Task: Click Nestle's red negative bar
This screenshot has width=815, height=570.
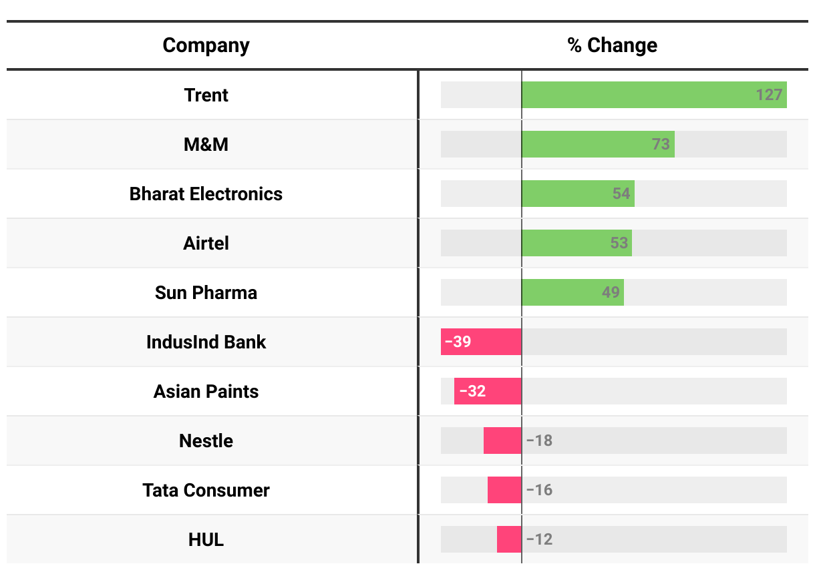Action: 502,441
